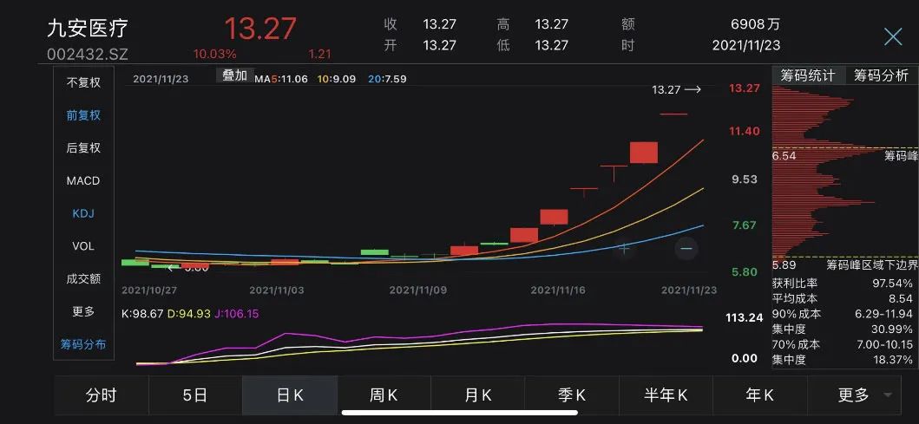The image size is (919, 424).
Task: Click the 113.24 KDJ axis value
Action: click(x=745, y=317)
